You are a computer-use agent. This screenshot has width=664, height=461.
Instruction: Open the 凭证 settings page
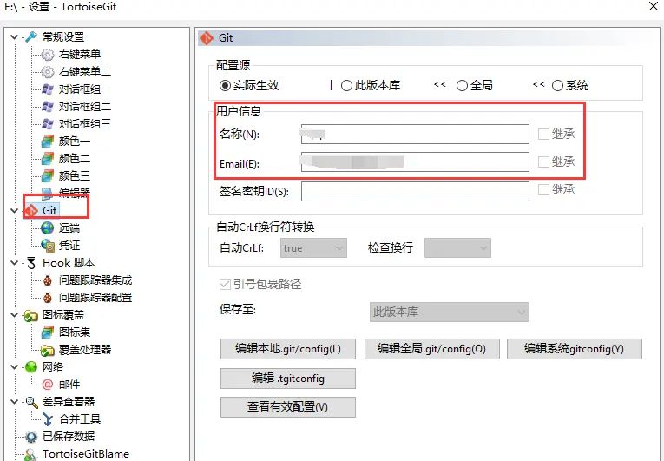coord(69,246)
